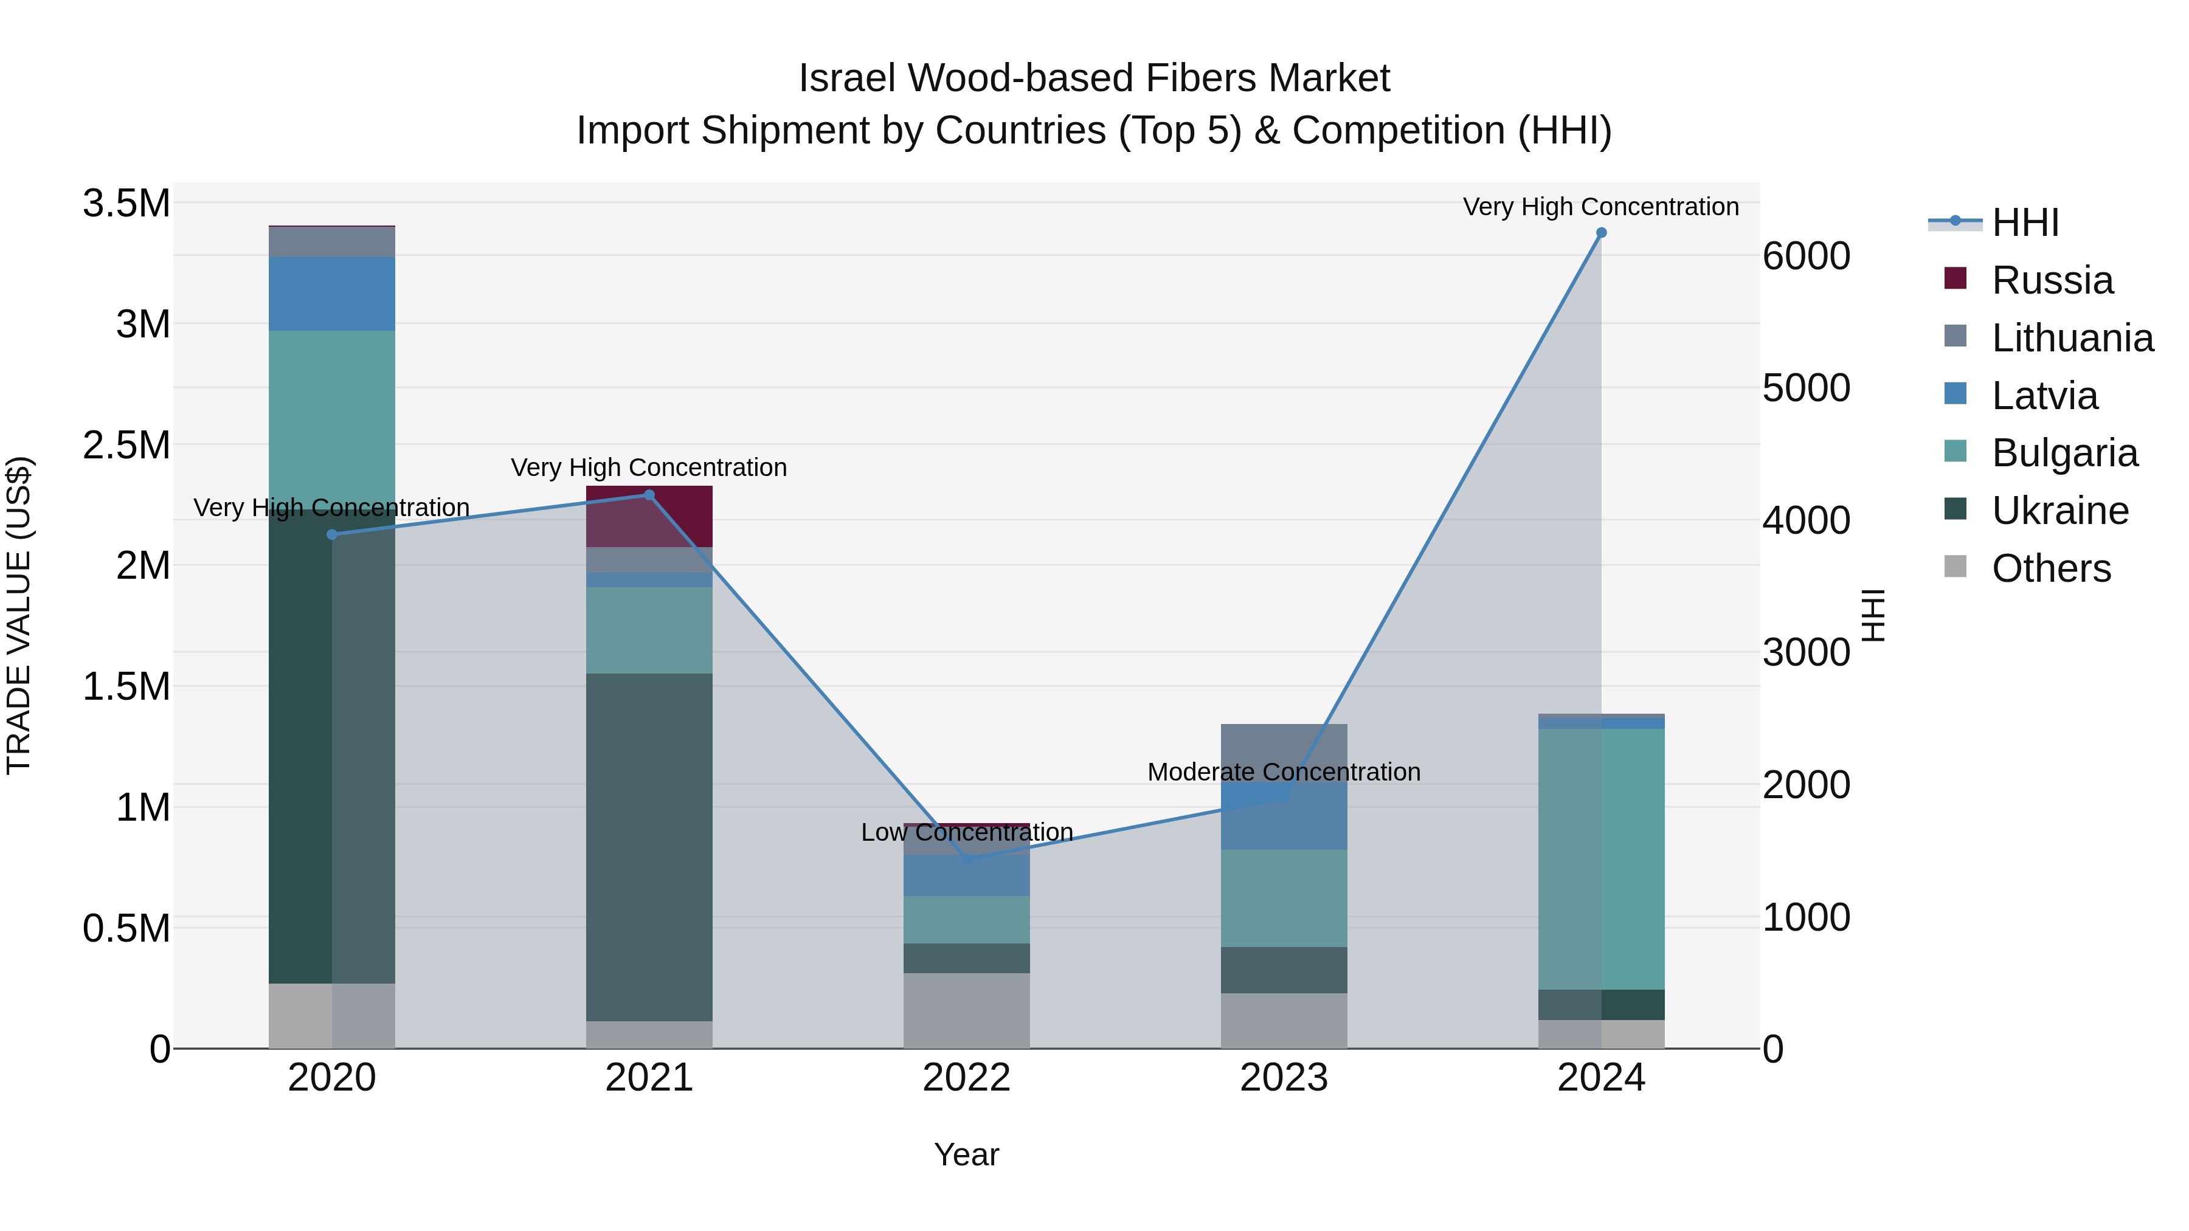Click the 2021 HHI data point marker

tap(649, 495)
